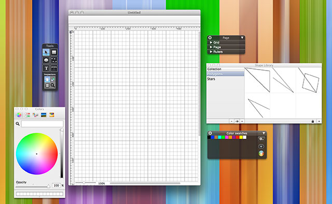Pick the purple color swatch

point(234,137)
